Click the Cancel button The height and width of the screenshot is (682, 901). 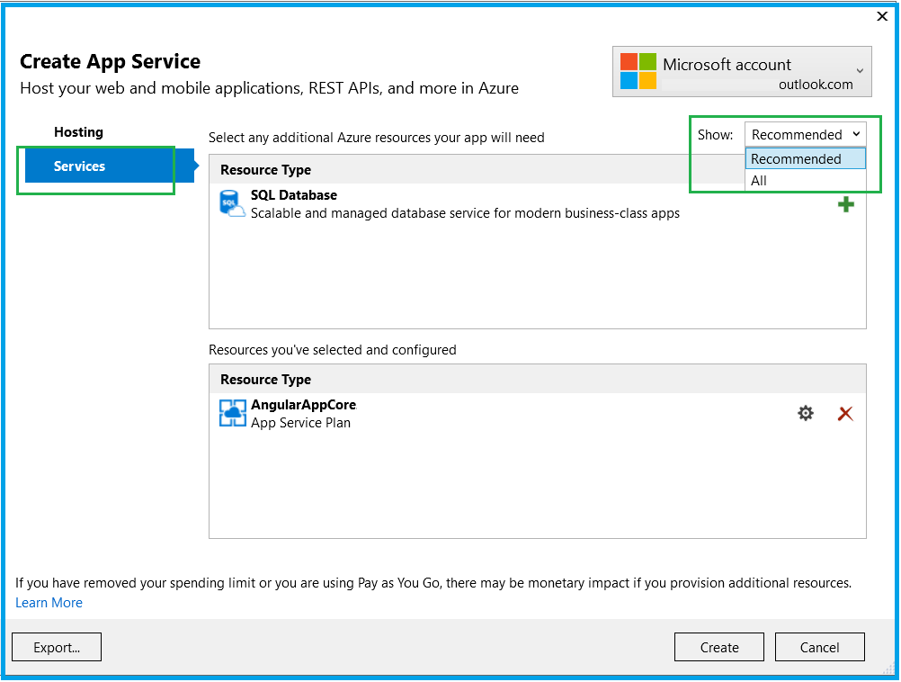tap(819, 647)
